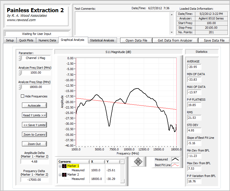Click Marker 2 X value 18000.0
The width and height of the screenshot is (230, 191).
point(96,179)
